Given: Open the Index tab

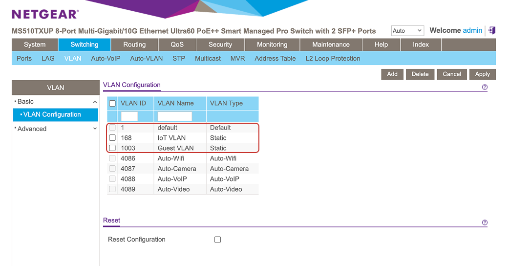Looking at the screenshot, I should 421,44.
